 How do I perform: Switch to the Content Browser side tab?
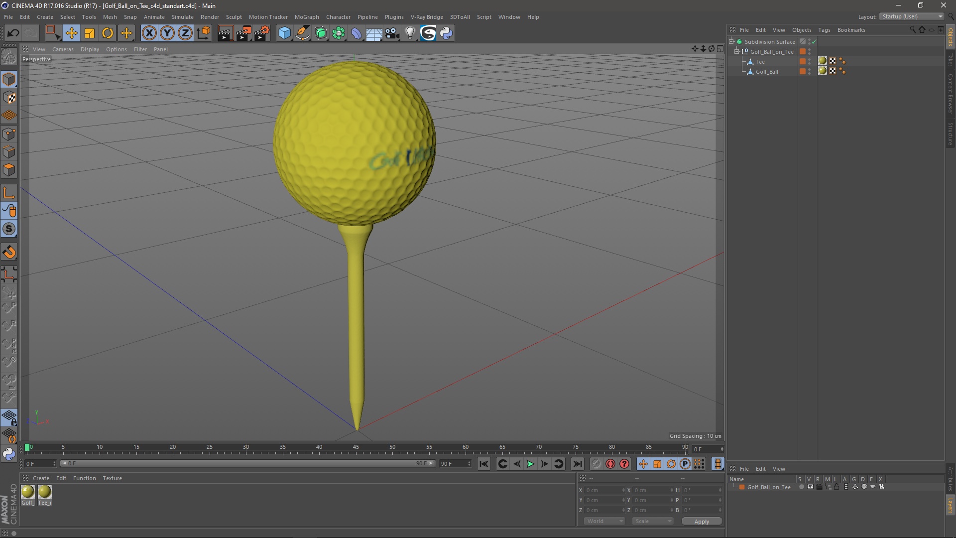950,94
